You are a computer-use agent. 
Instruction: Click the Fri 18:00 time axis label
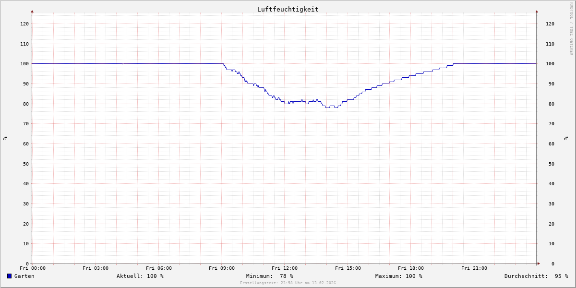(411, 268)
